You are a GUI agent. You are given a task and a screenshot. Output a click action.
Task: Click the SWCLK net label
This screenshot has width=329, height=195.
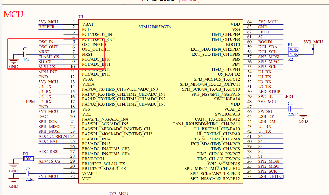265,97
